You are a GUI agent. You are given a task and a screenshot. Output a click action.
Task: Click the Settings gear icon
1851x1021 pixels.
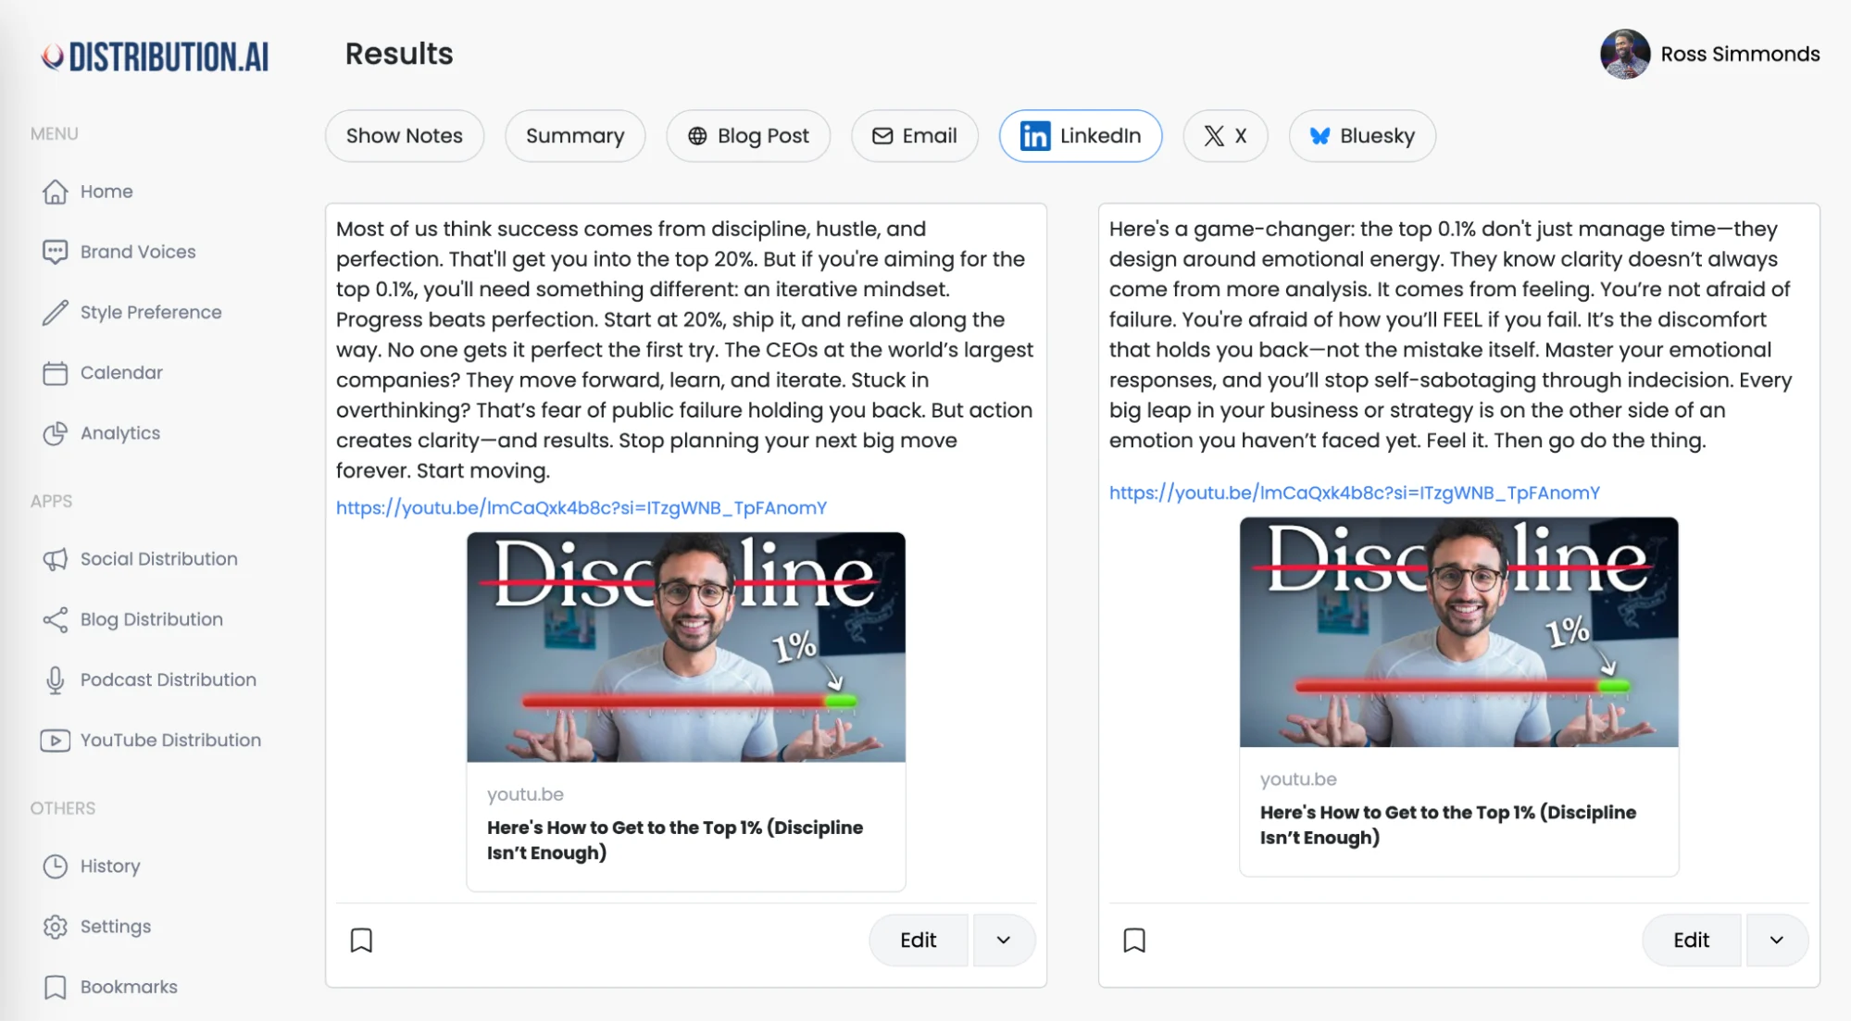tap(56, 927)
